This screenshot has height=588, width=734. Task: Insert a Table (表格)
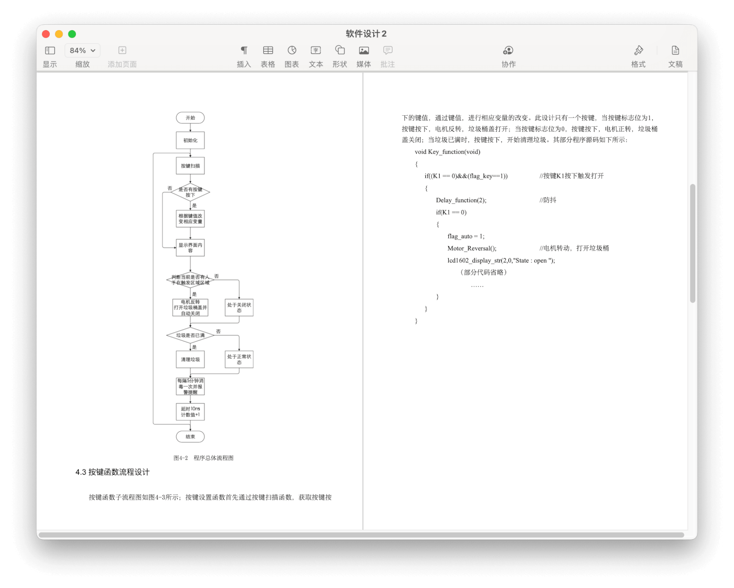coord(268,50)
